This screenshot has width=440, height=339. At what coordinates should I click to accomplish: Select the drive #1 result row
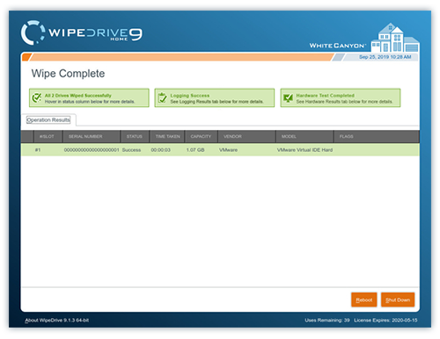(x=220, y=150)
